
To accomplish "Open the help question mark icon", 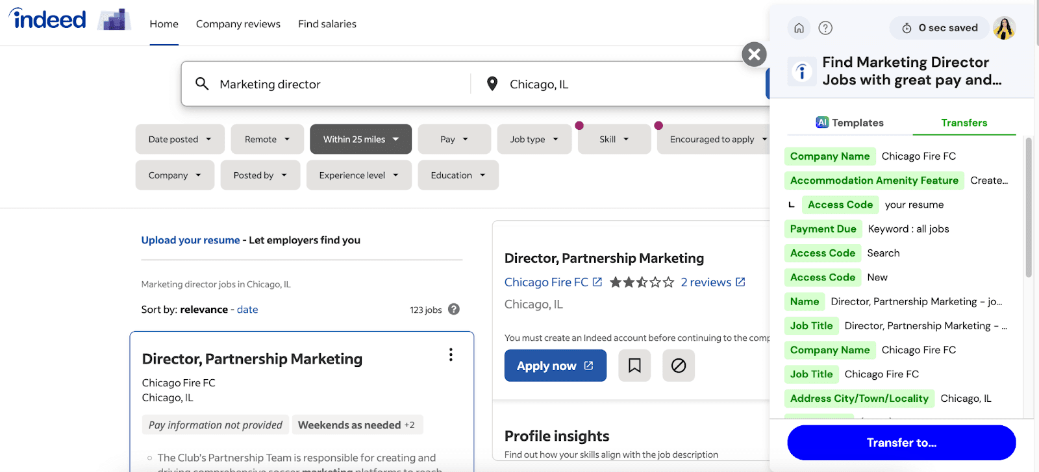I will point(825,28).
